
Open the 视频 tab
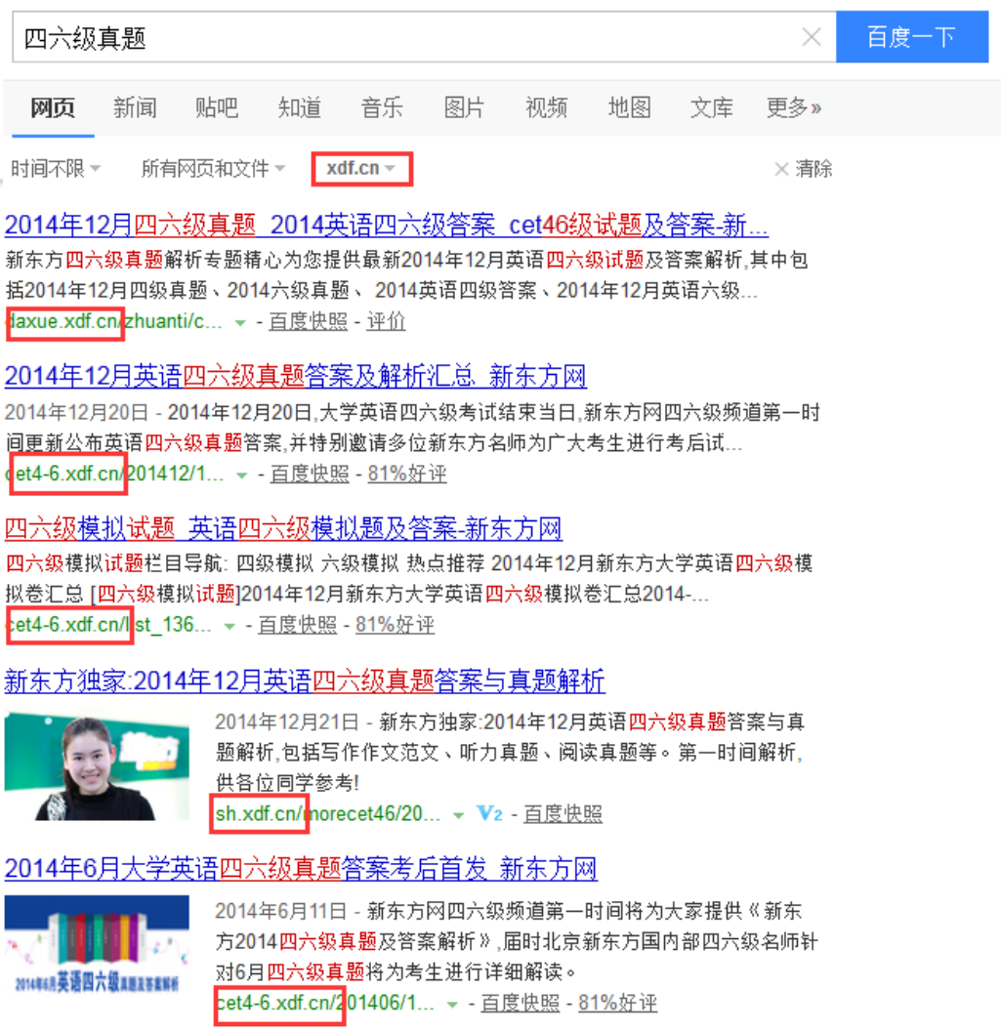click(547, 107)
